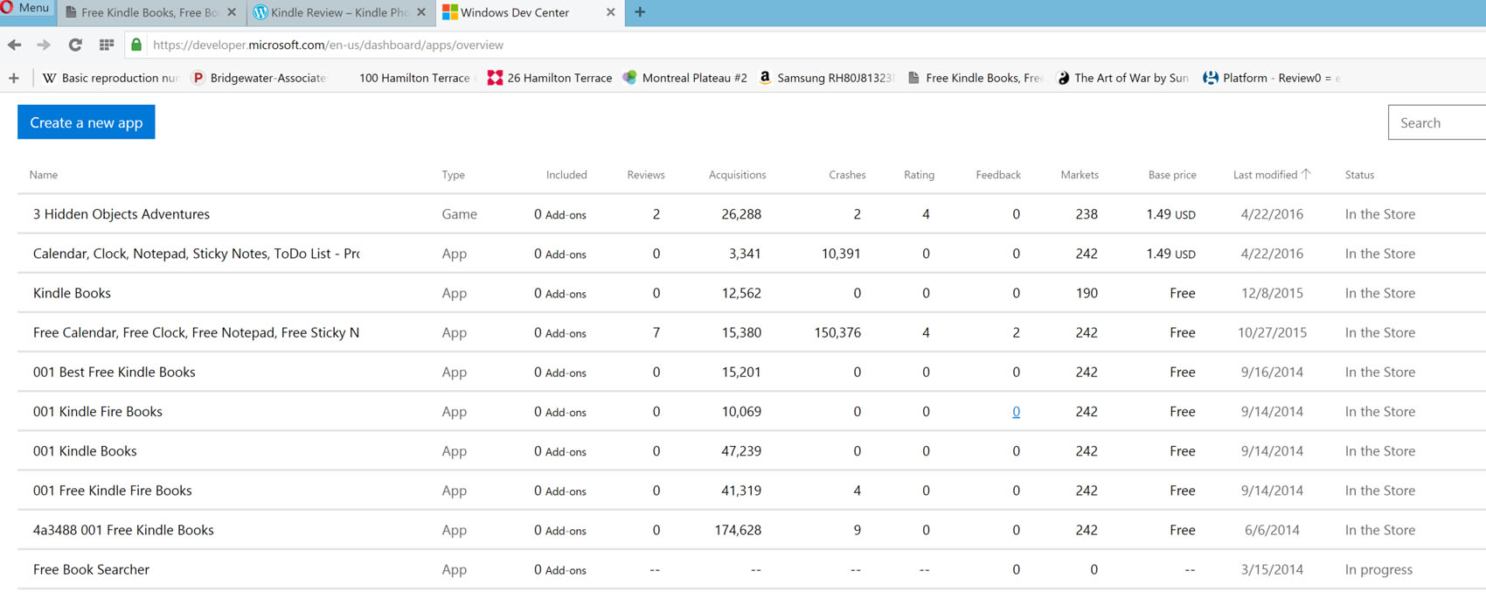
Task: Open the Montreal Plateau #2 bookmark
Action: [x=685, y=78]
